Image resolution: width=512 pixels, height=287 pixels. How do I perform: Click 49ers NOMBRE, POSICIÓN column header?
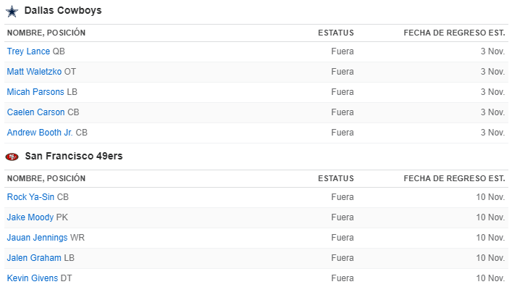coord(46,178)
